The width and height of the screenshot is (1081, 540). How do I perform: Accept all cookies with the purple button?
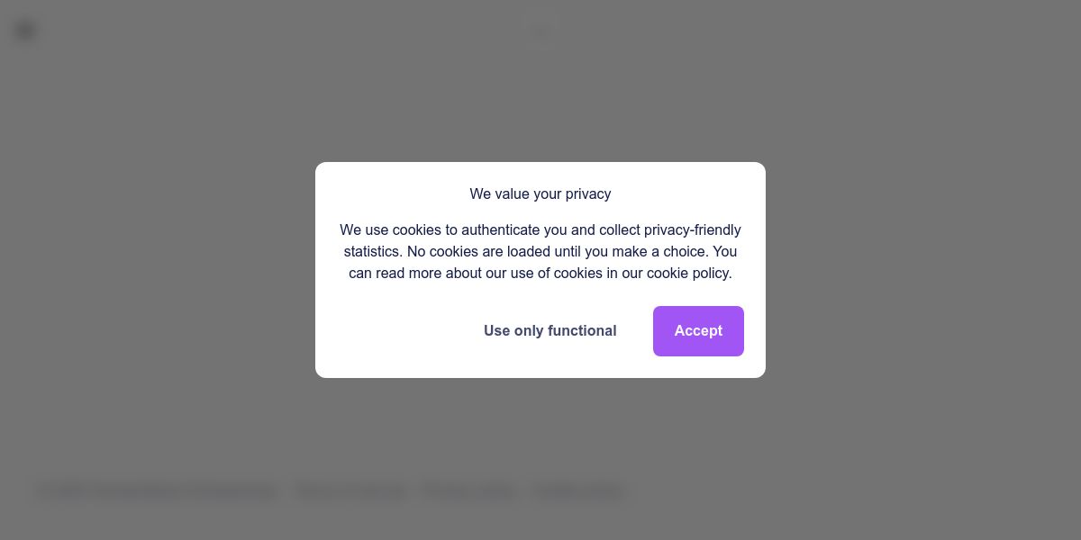pyautogui.click(x=698, y=331)
